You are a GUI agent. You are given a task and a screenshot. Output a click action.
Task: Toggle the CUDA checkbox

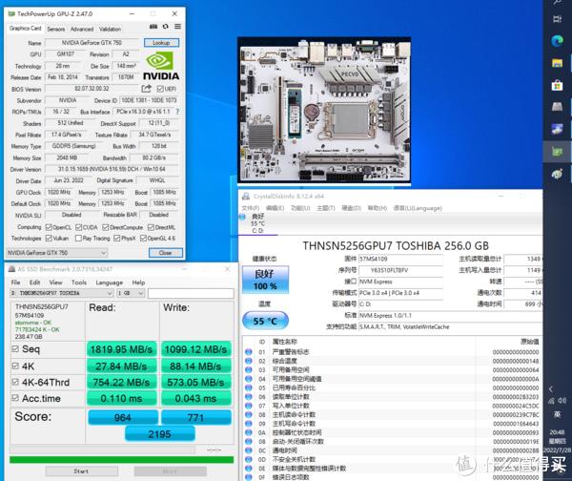[78, 227]
